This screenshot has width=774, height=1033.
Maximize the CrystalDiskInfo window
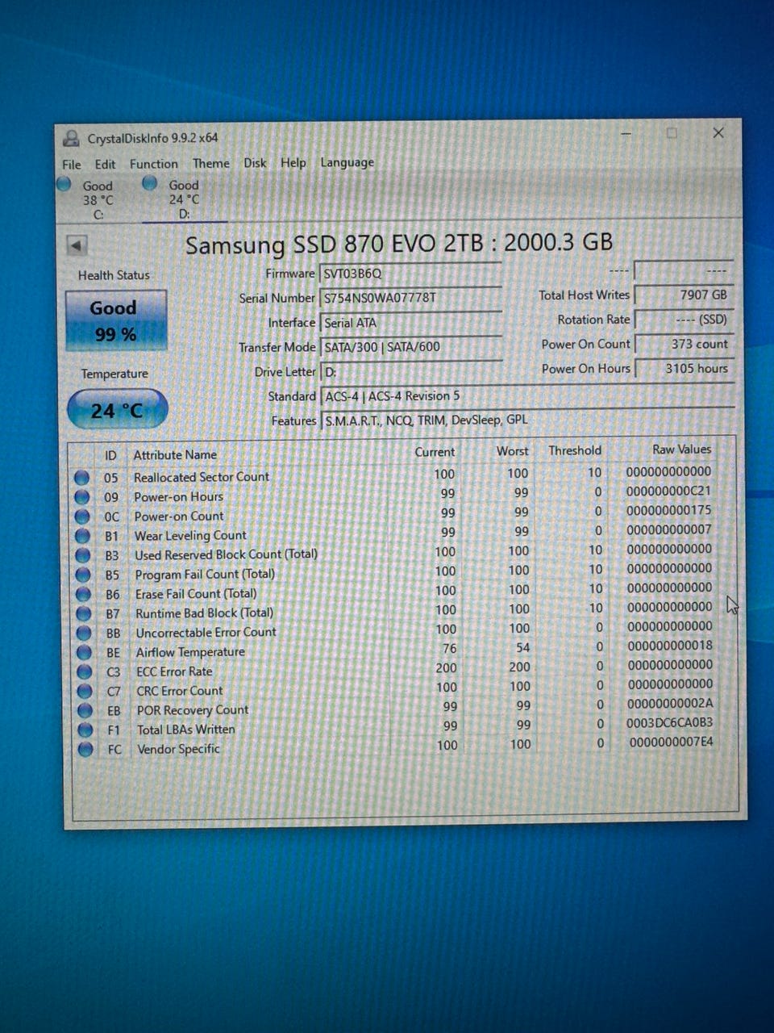click(x=672, y=133)
